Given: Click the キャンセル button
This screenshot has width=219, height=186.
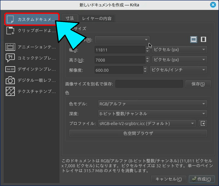Looking at the screenshot, I should click(168, 179).
